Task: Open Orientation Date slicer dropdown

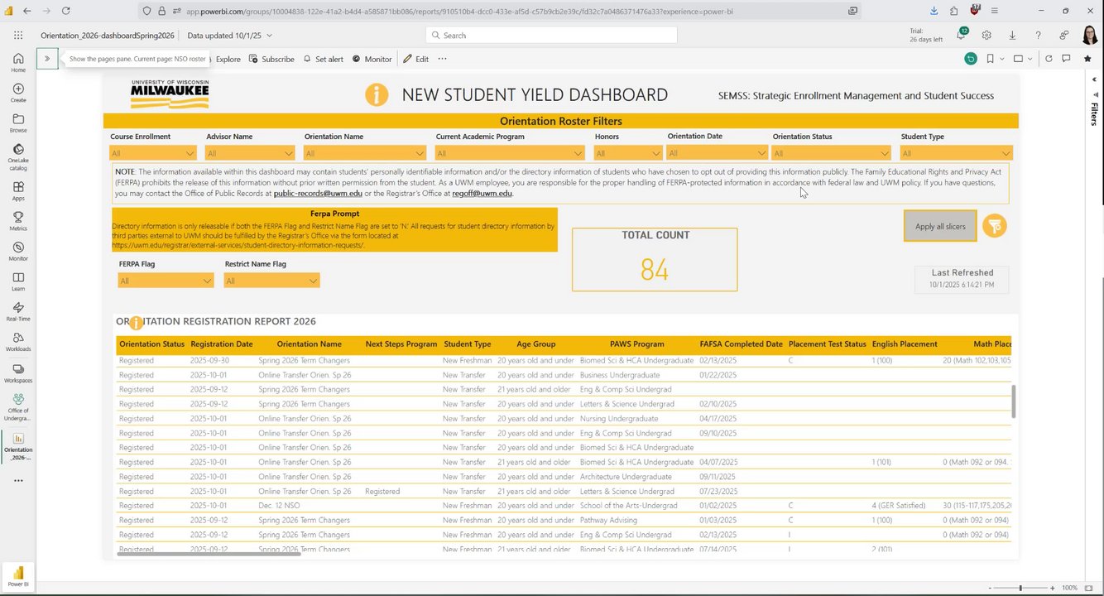Action: pos(718,153)
